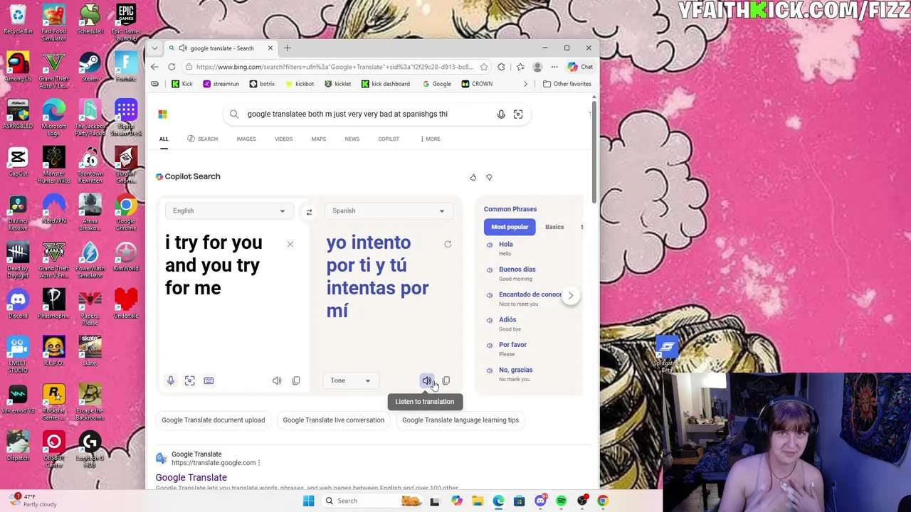Image resolution: width=911 pixels, height=512 pixels.
Task: Click Google Translate language learning tips suggestion
Action: pyautogui.click(x=460, y=420)
